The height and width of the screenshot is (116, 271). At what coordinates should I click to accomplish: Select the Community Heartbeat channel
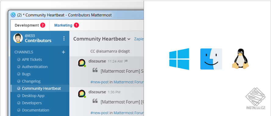[40, 89]
